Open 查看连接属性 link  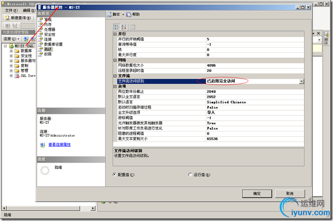(x=59, y=144)
